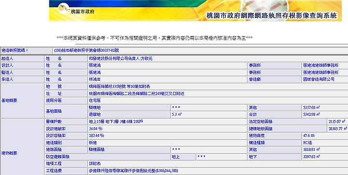Screen dimensions: 348x175
Task: Click the 5342.98 ㎡ total value
Action: pos(311,115)
